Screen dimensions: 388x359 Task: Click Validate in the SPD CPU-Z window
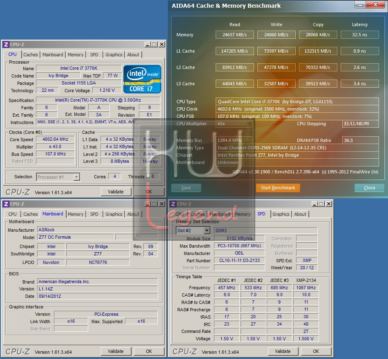pos(283,351)
